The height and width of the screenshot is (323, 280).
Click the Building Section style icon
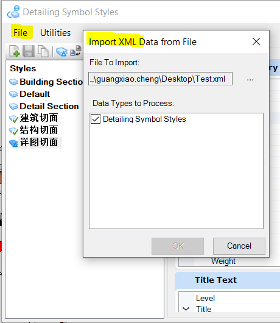[13, 82]
